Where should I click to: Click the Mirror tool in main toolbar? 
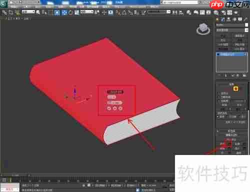(x=174, y=12)
